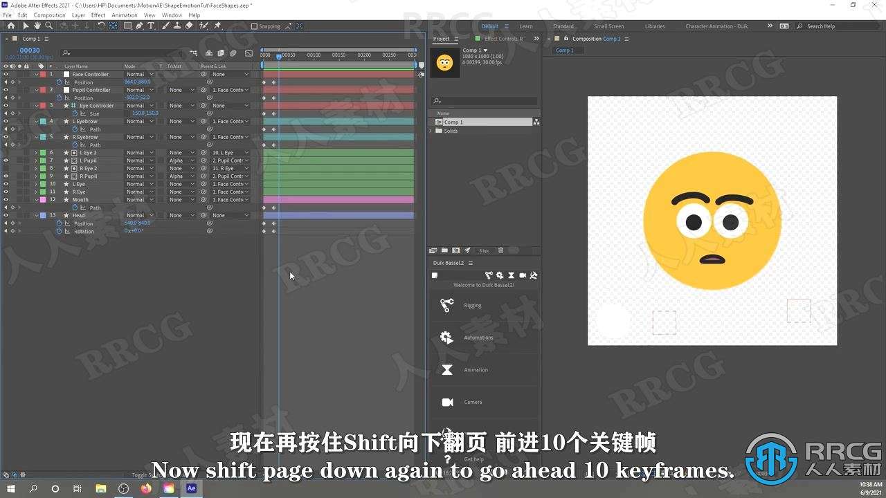Click the Project flowchart icon beside Comp 1

(536, 122)
